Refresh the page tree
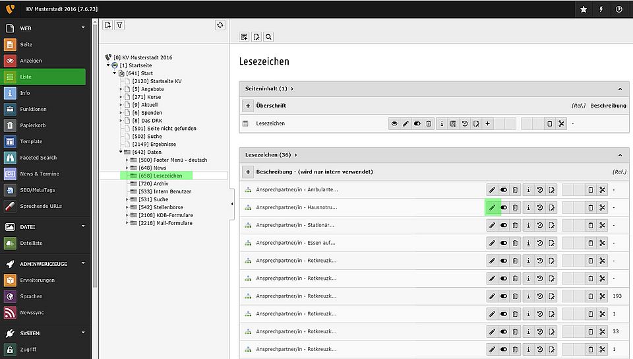This screenshot has height=359, width=633. pos(220,25)
